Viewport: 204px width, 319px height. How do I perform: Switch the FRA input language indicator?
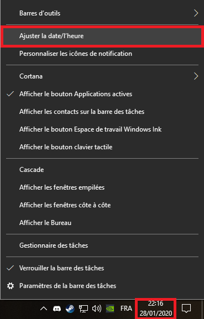(x=126, y=308)
